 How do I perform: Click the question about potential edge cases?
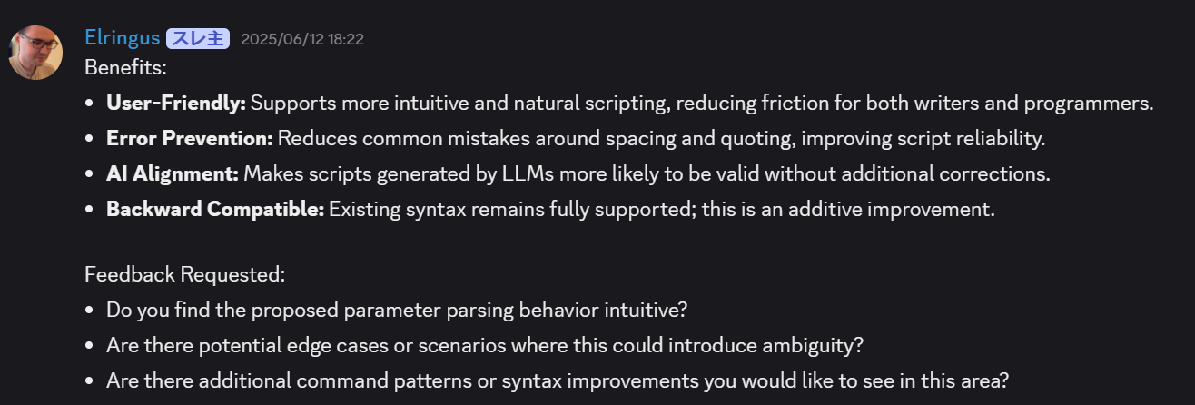pyautogui.click(x=484, y=345)
